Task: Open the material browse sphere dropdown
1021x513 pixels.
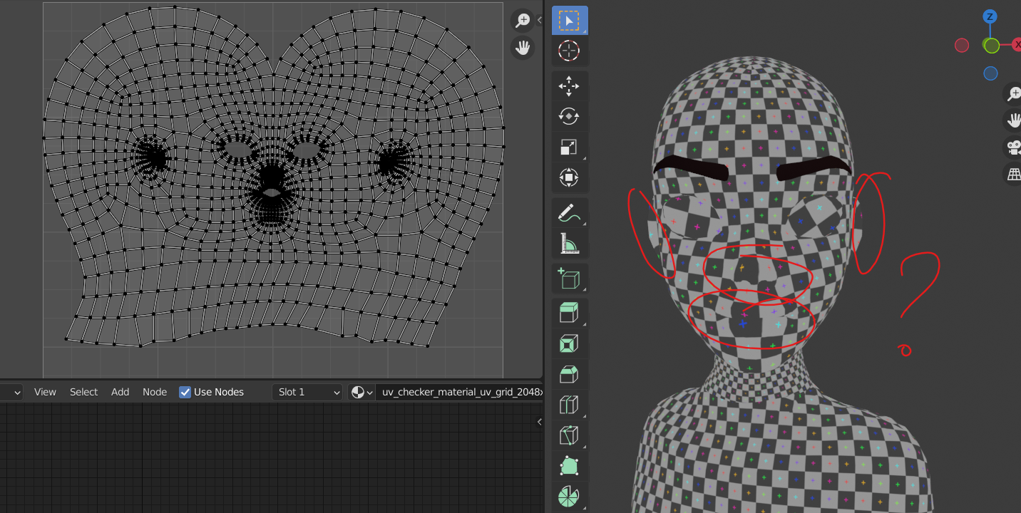Action: (x=361, y=392)
